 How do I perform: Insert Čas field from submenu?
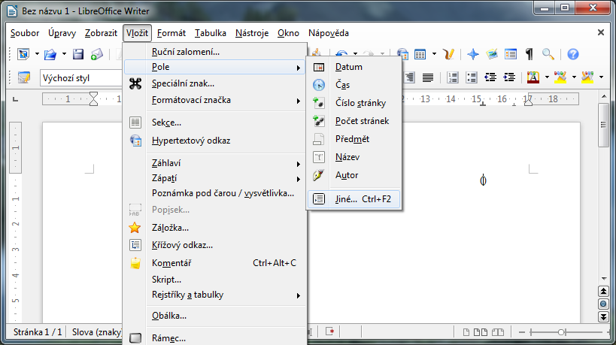point(354,85)
